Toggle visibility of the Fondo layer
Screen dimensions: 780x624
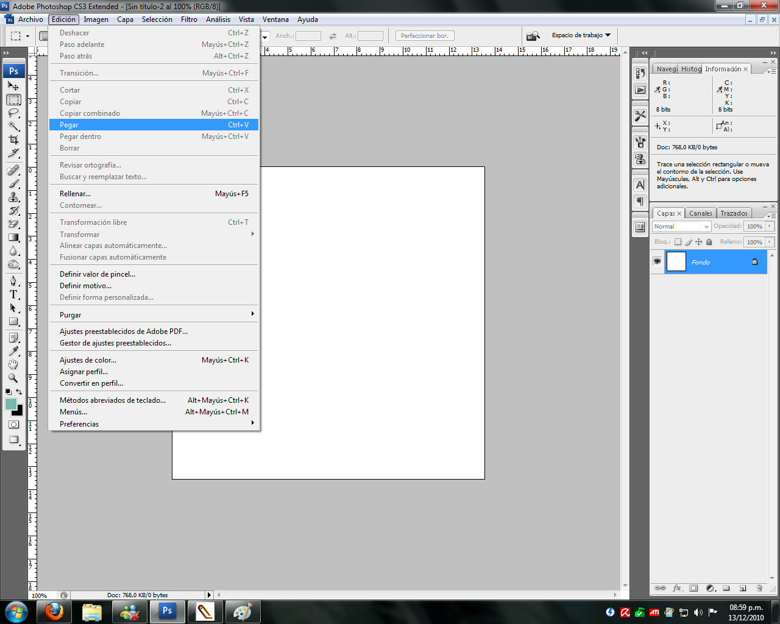coord(657,261)
